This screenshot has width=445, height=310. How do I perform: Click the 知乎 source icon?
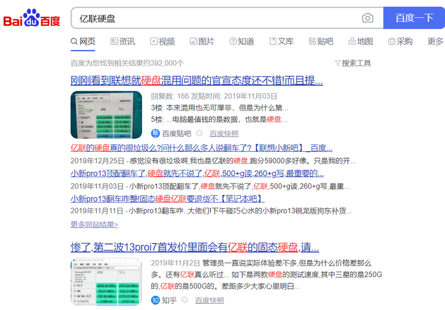[155, 300]
